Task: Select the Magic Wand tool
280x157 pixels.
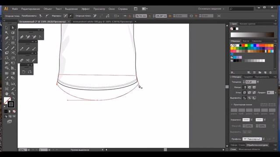Action: pos(7,33)
